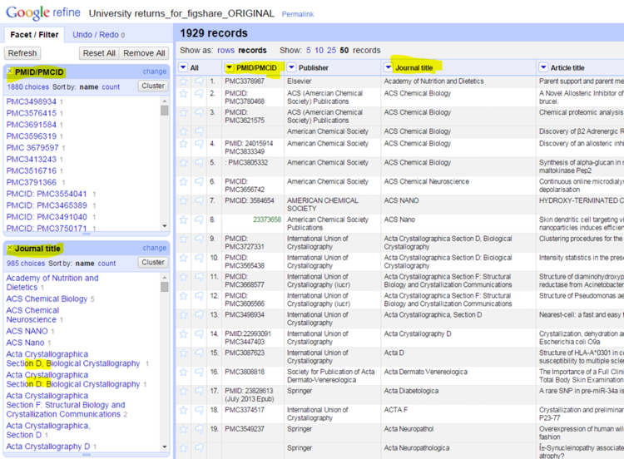Click the PMID/PMCID facet scrollbar thumb
The height and width of the screenshot is (459, 624).
pyautogui.click(x=165, y=110)
